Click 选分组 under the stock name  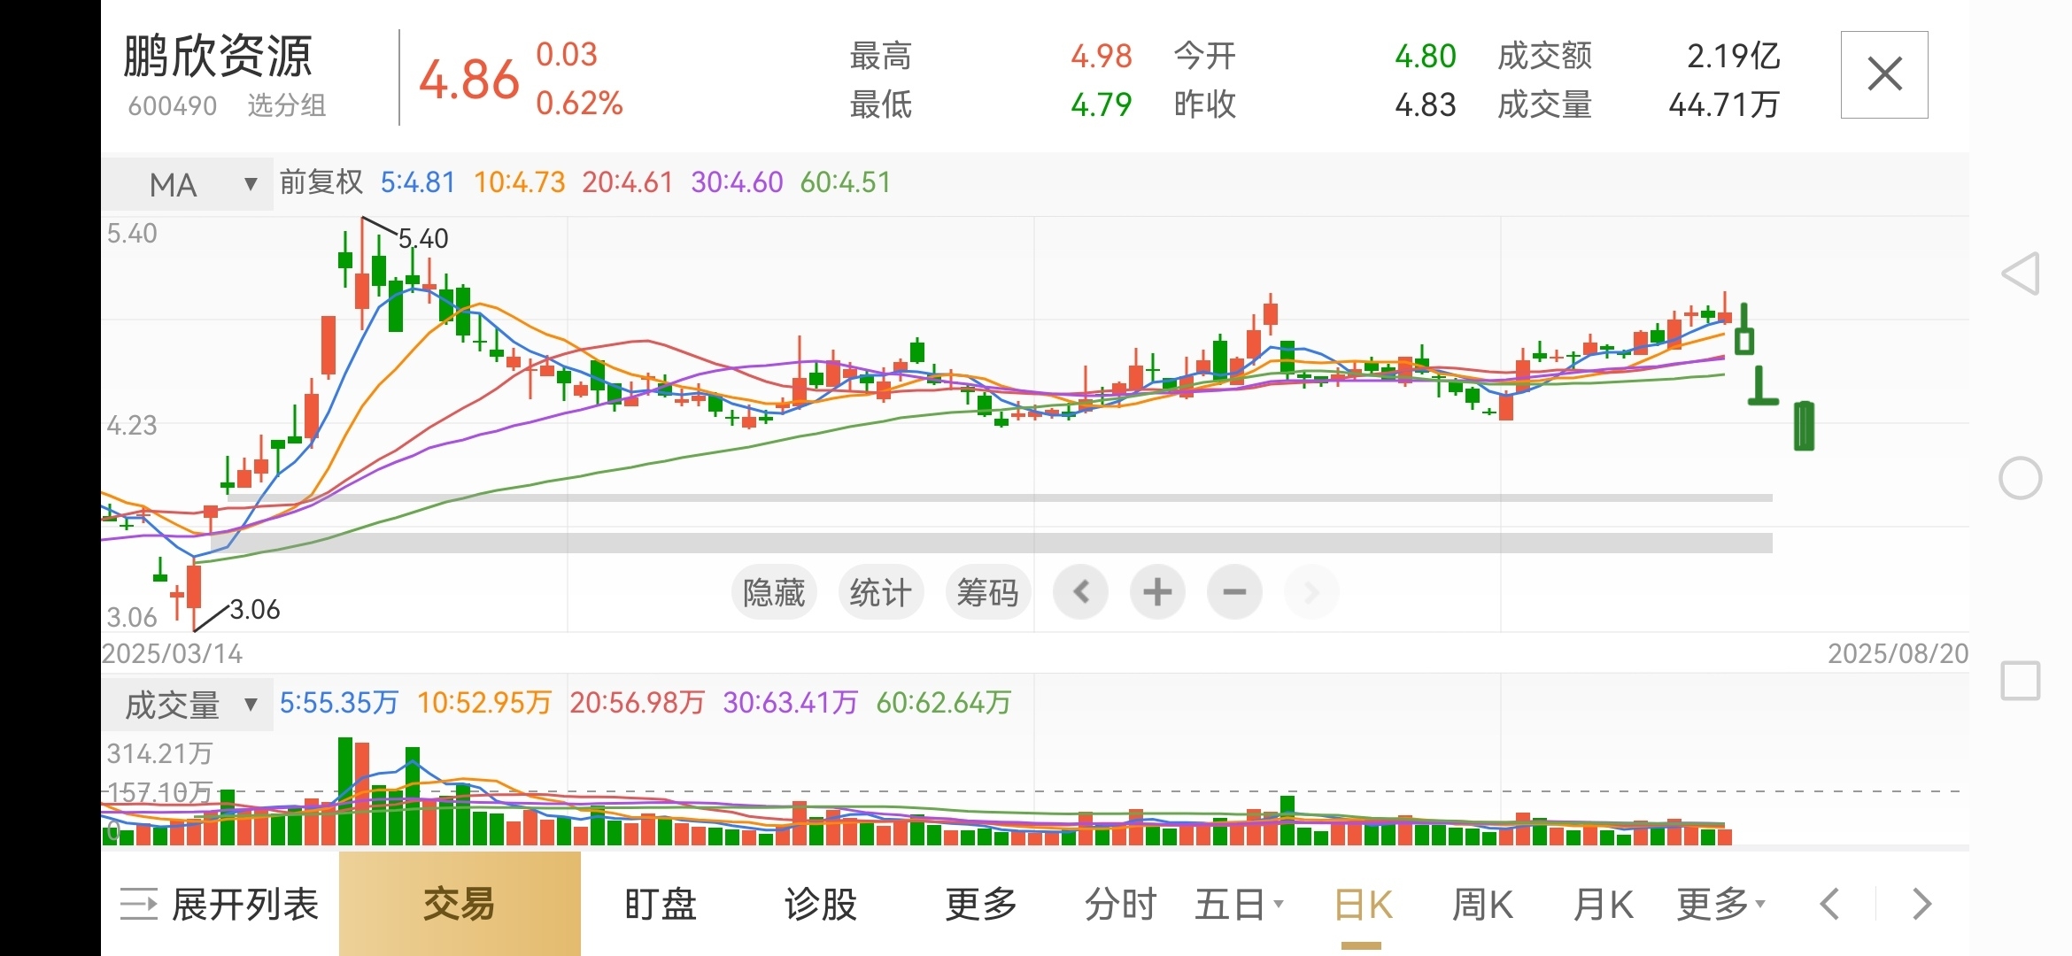287,105
